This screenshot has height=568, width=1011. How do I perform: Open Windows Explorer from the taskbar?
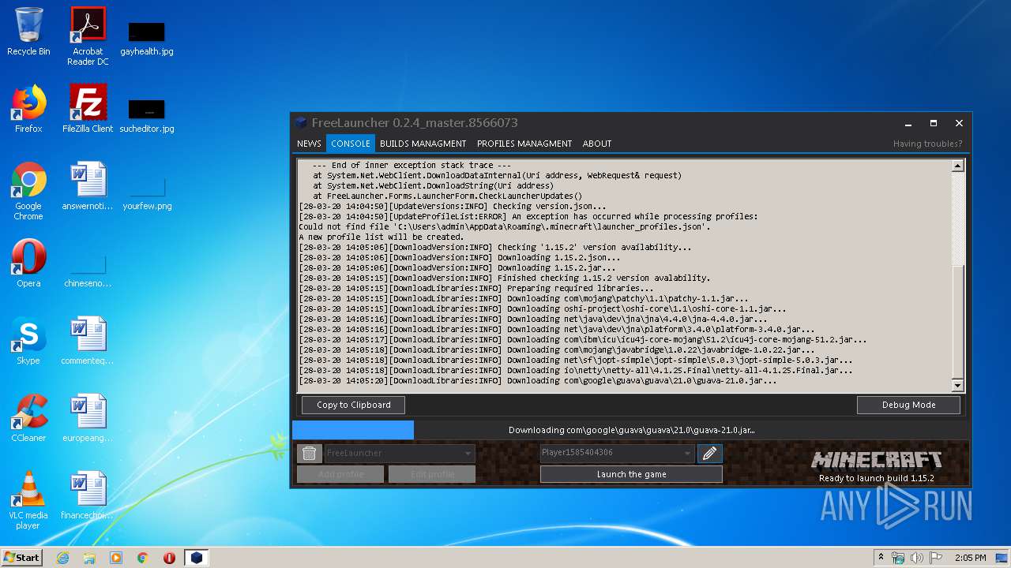point(89,558)
